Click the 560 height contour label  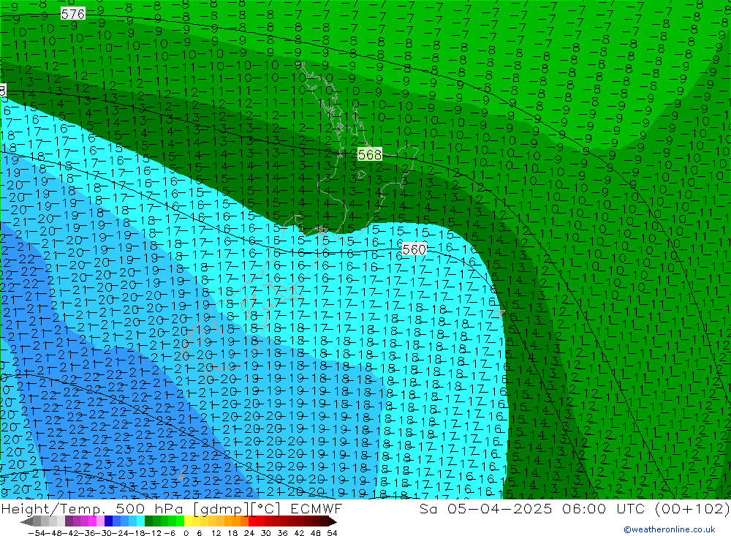point(414,249)
